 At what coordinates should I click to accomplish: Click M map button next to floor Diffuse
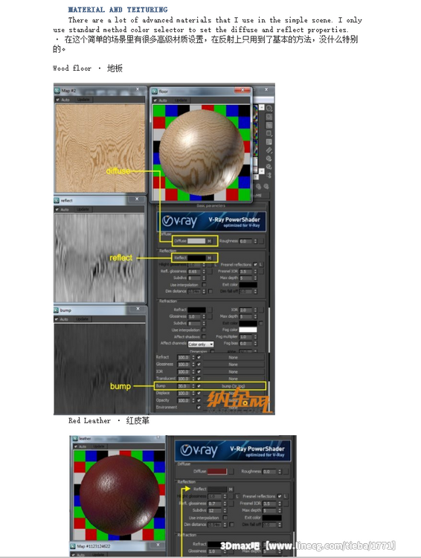coord(209,241)
